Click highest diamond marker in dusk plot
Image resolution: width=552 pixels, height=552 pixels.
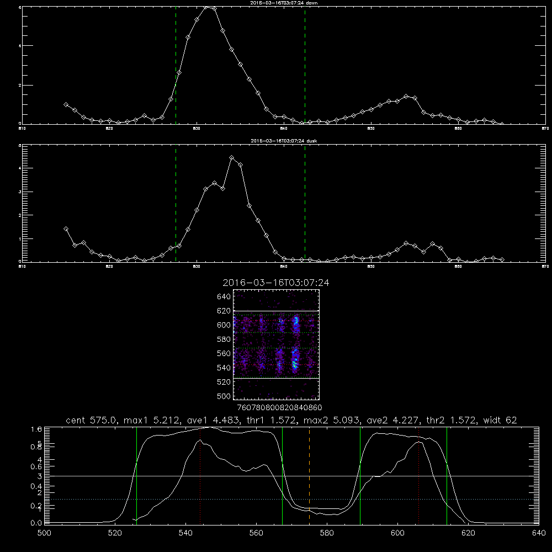(x=231, y=158)
